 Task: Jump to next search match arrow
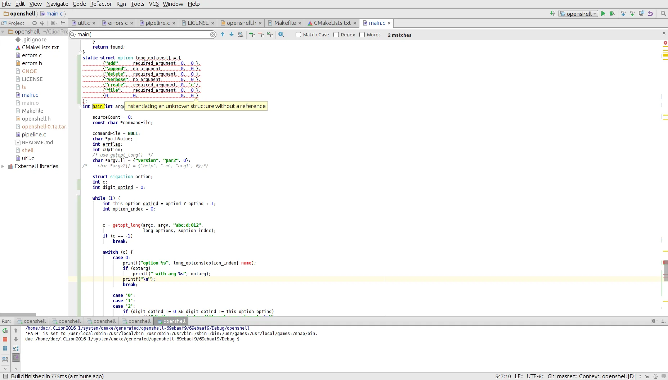coord(232,35)
